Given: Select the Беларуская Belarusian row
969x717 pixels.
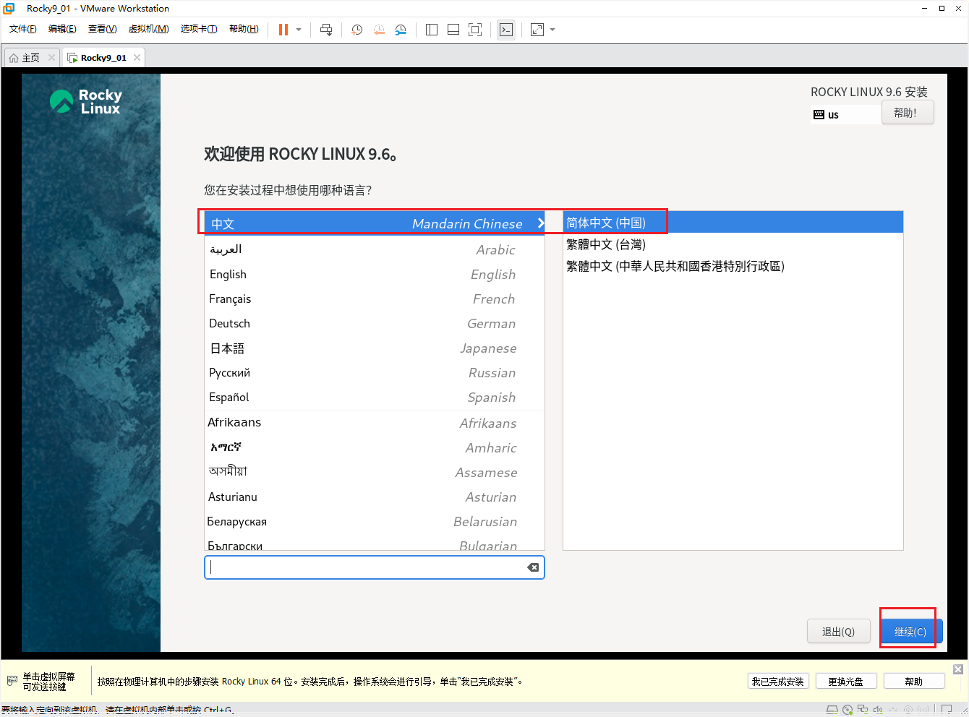Looking at the screenshot, I should click(x=374, y=521).
